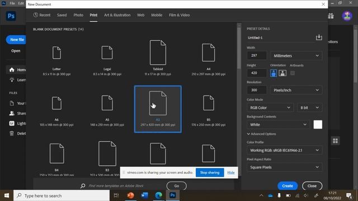The height and width of the screenshot is (201, 358).
Task: Choose the Tabloid document preset
Action: 158,52
